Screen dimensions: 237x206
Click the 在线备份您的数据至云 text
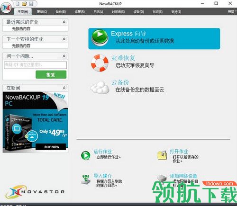pos(139,90)
